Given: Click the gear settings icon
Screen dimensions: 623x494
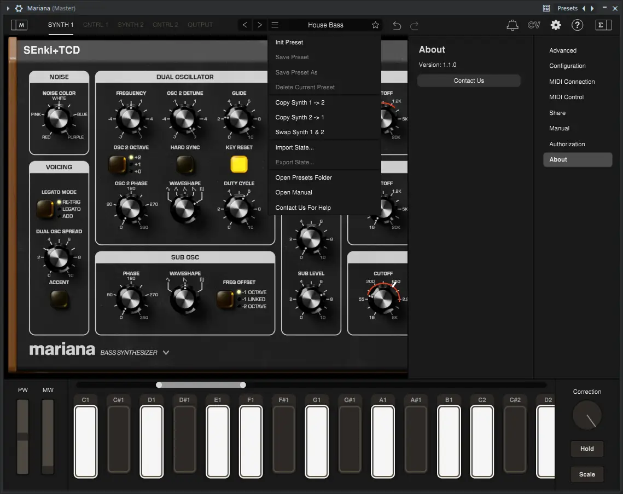Looking at the screenshot, I should coord(556,25).
